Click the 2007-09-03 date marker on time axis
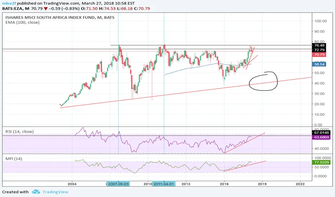Screen dimensions: 335x197 point(118,184)
